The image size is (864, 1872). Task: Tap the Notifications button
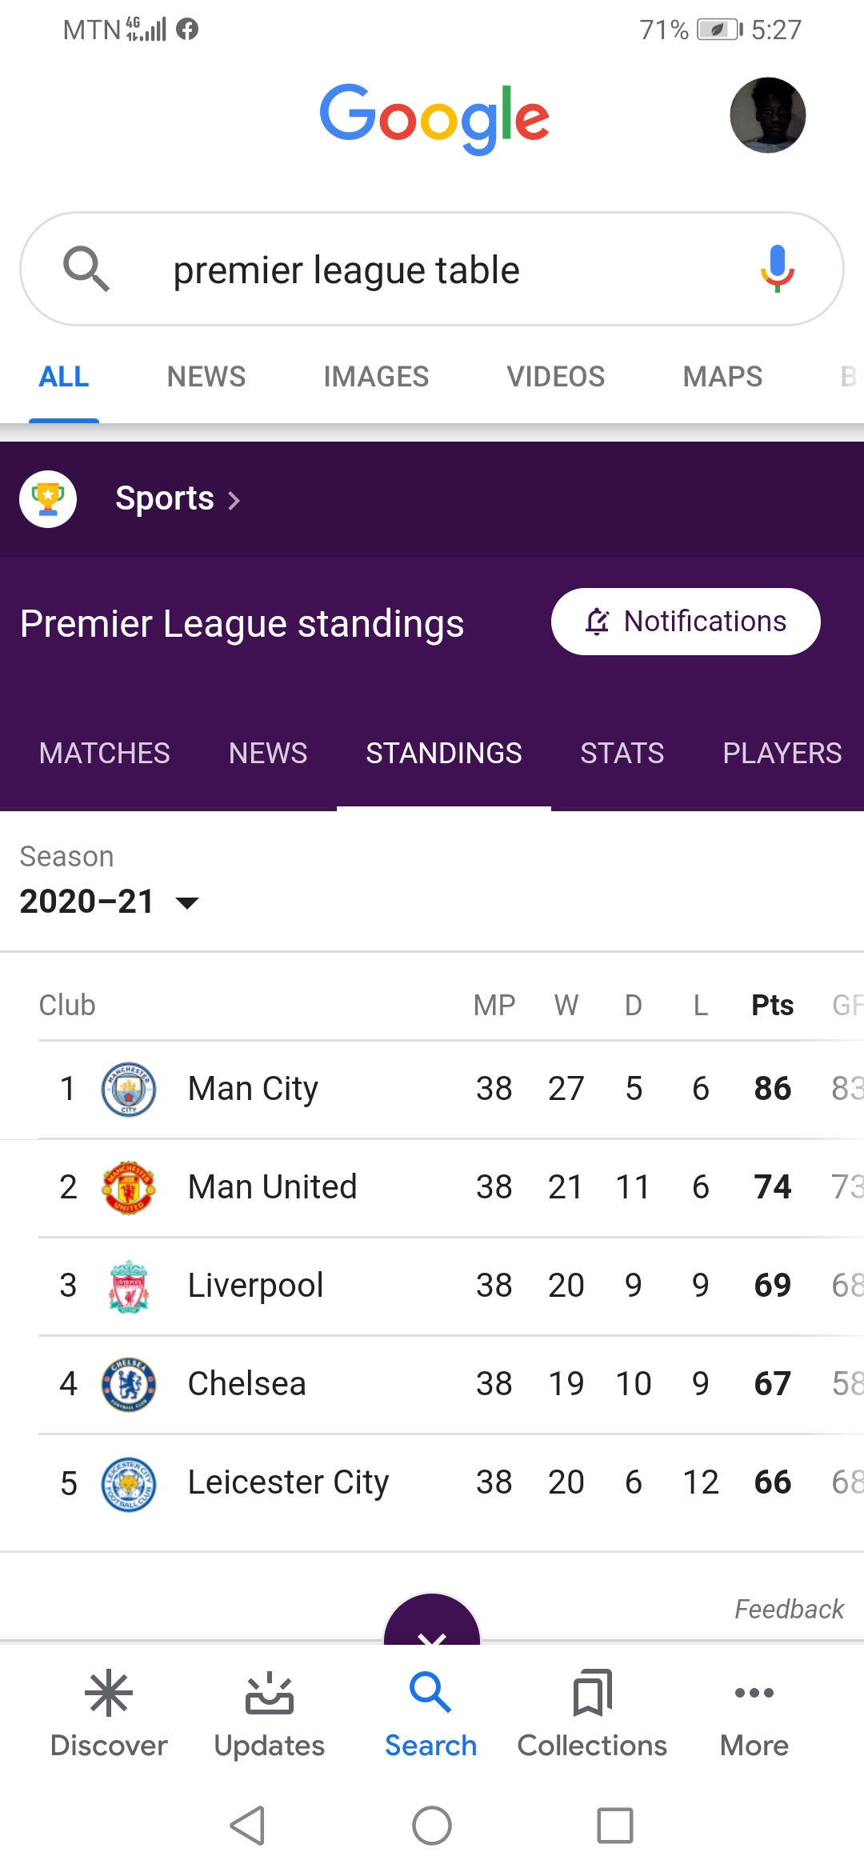click(686, 622)
